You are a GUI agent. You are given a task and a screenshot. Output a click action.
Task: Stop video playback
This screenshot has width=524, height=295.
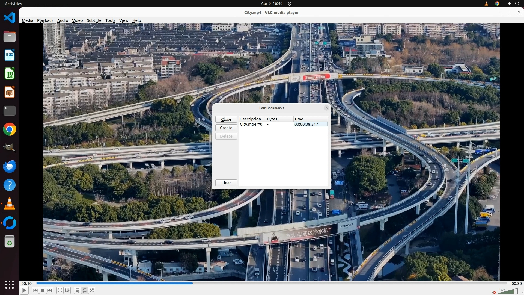point(43,290)
